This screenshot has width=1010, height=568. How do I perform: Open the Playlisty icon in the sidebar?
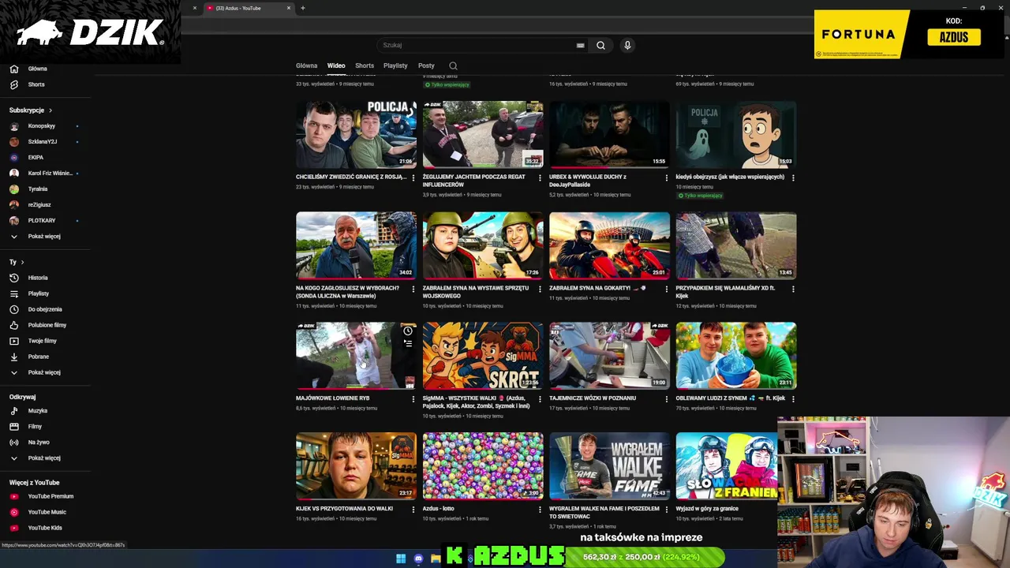coord(13,293)
